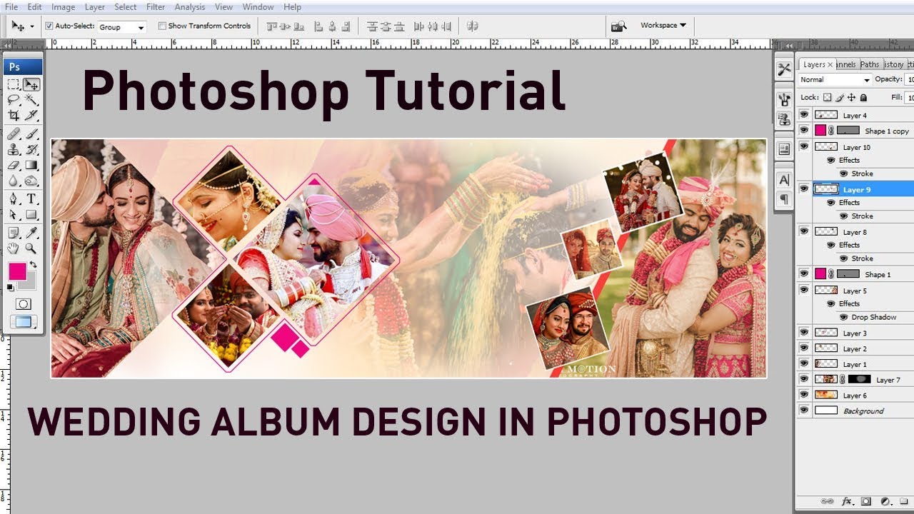The width and height of the screenshot is (914, 514).
Task: Open the Auto-Select Group dropdown
Action: coord(121,27)
